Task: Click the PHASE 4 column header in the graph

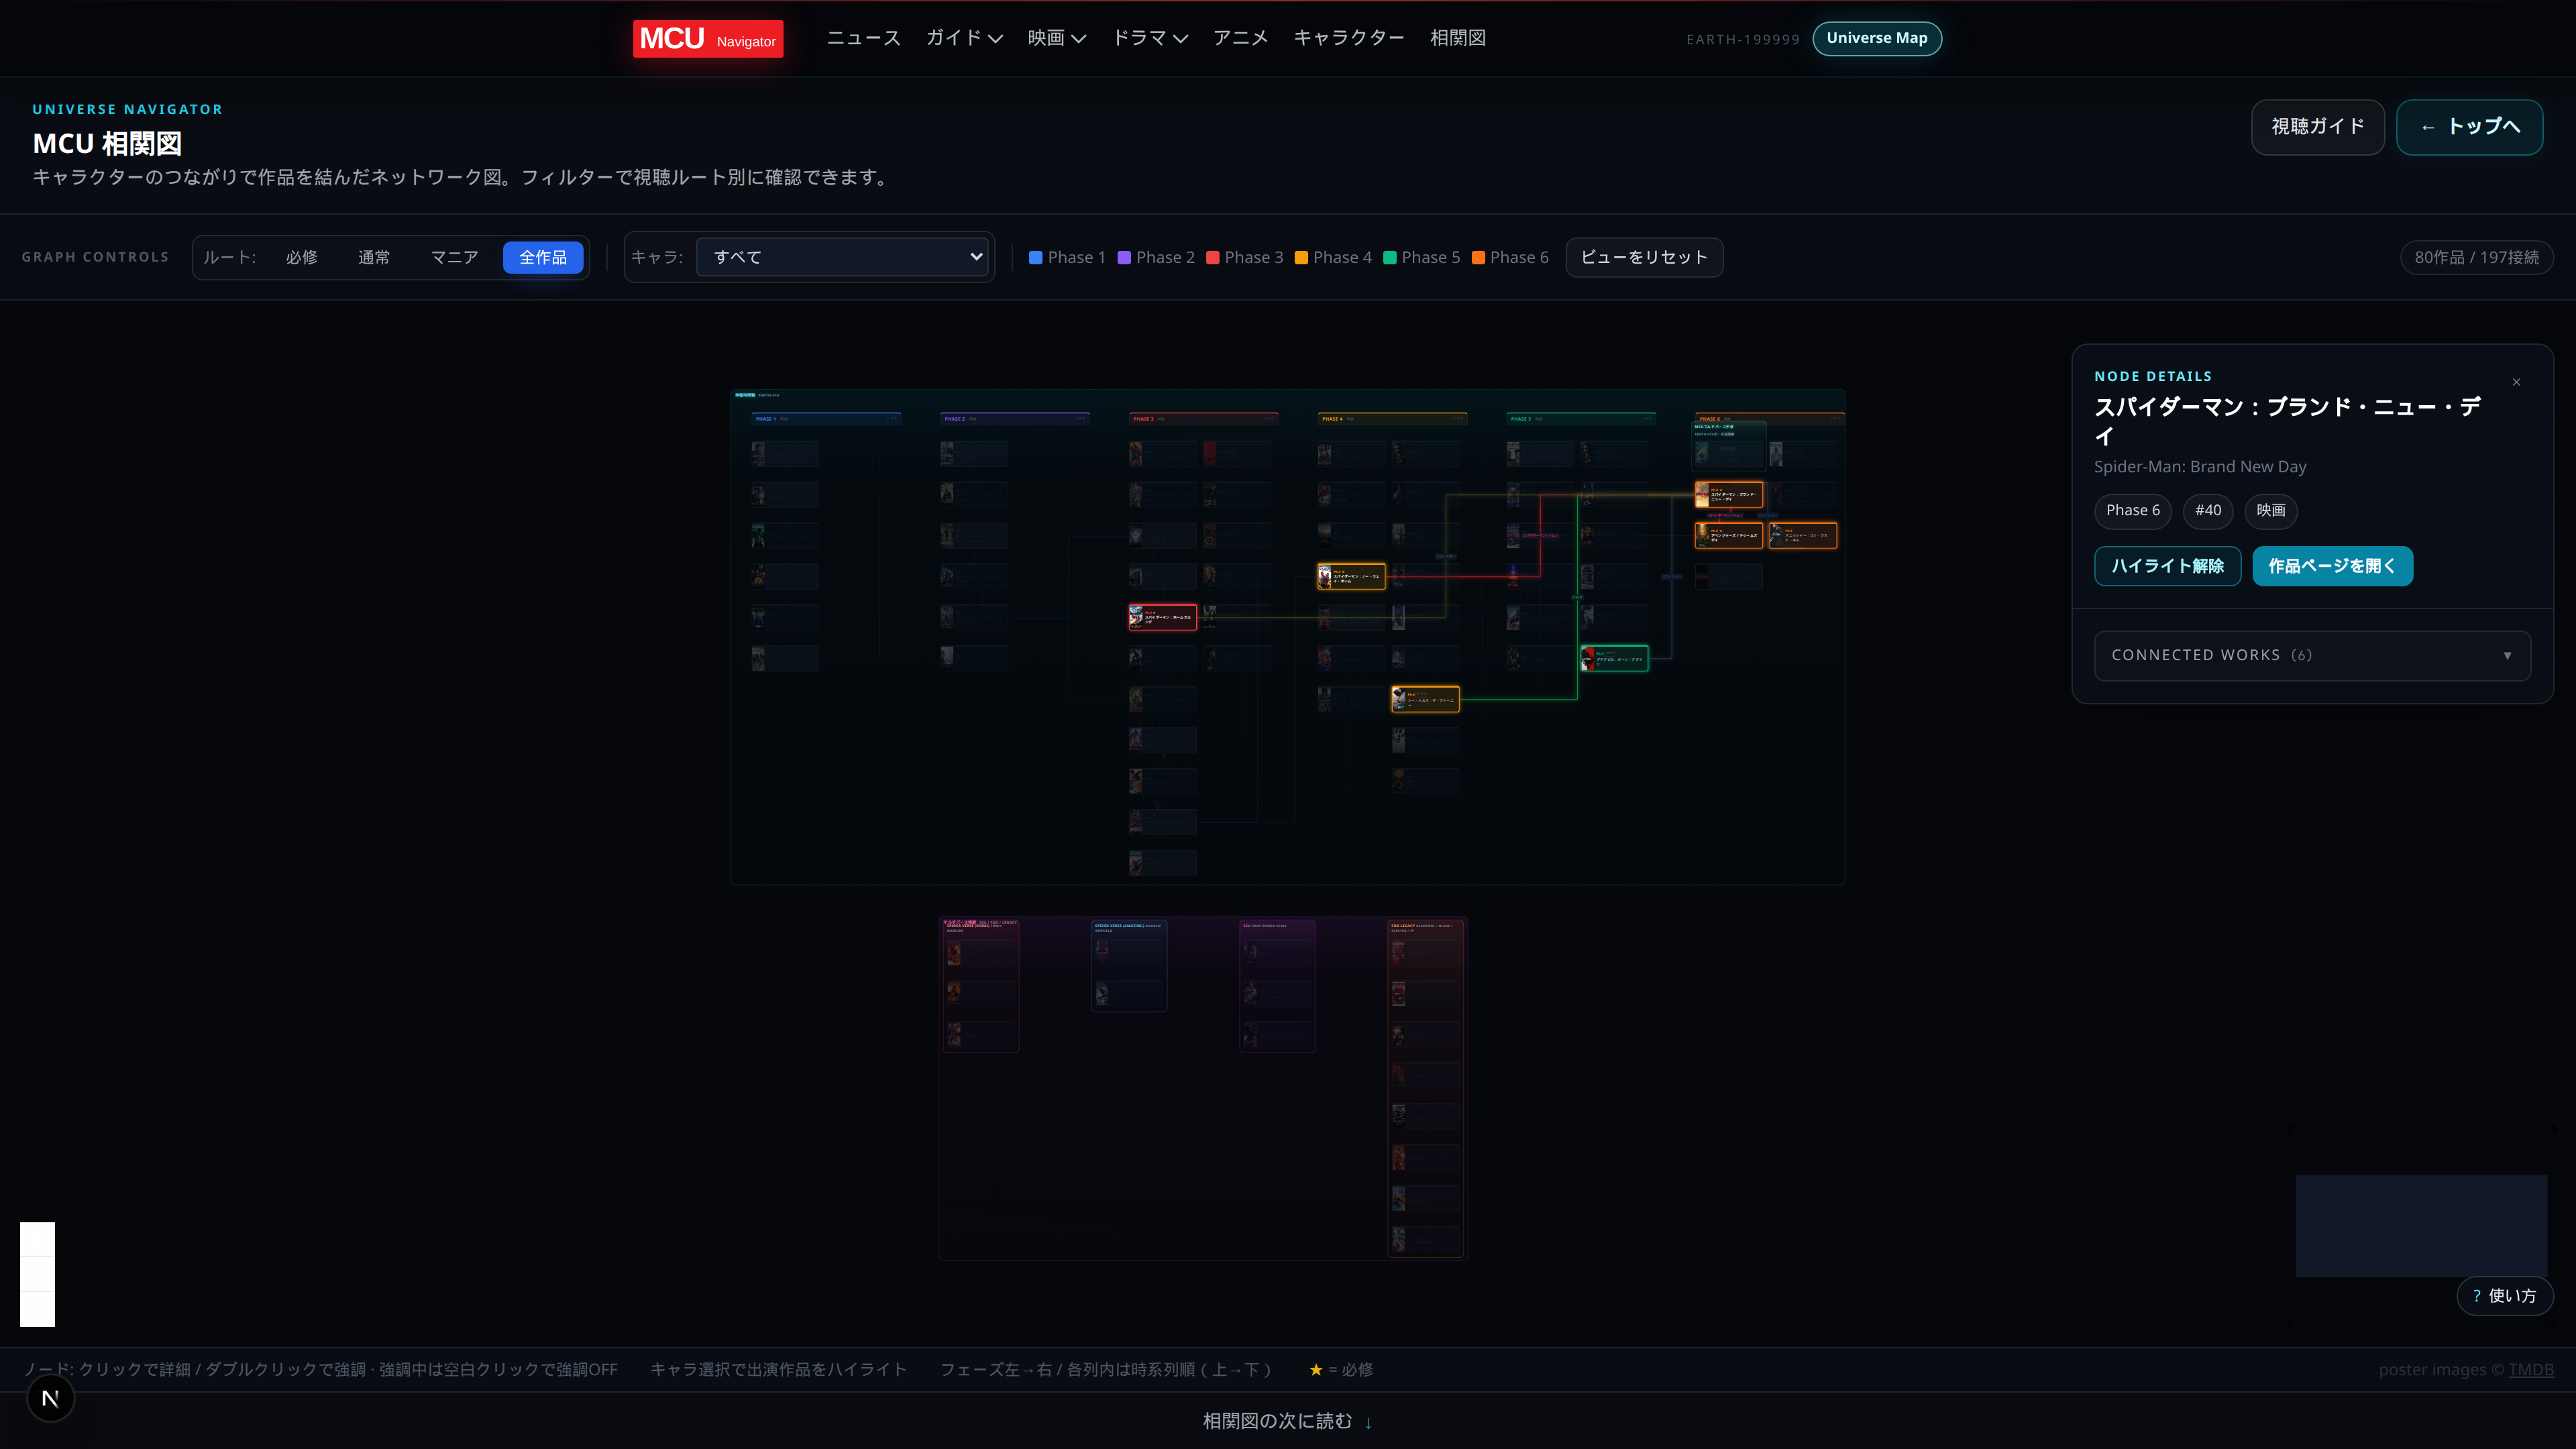Action: point(1392,419)
